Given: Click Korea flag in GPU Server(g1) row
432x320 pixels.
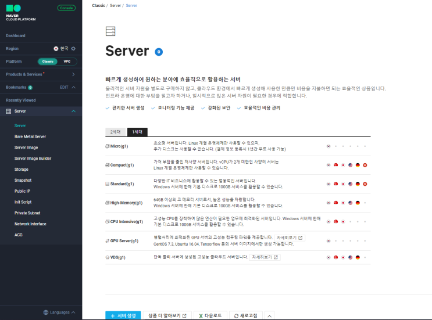Looking at the screenshot, I should point(329,241).
